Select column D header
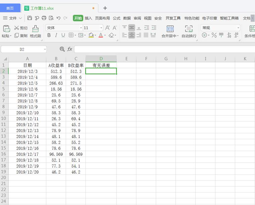The height and width of the screenshot is (205, 255). (x=101, y=59)
